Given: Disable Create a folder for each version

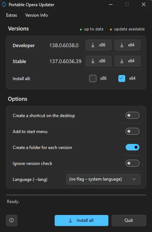Looking at the screenshot, I should (x=132, y=147).
